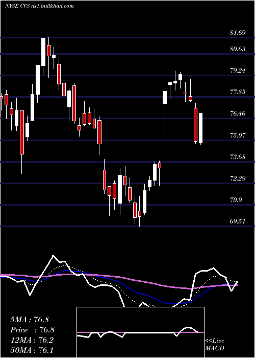
Task: Click the 75.07 price level label
Action: (238, 135)
